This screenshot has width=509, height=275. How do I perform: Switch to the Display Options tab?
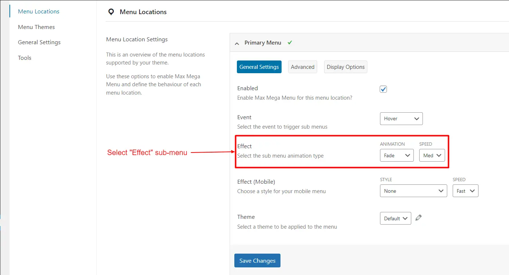(346, 67)
